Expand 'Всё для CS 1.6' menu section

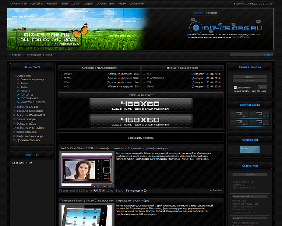[x=27, y=107]
